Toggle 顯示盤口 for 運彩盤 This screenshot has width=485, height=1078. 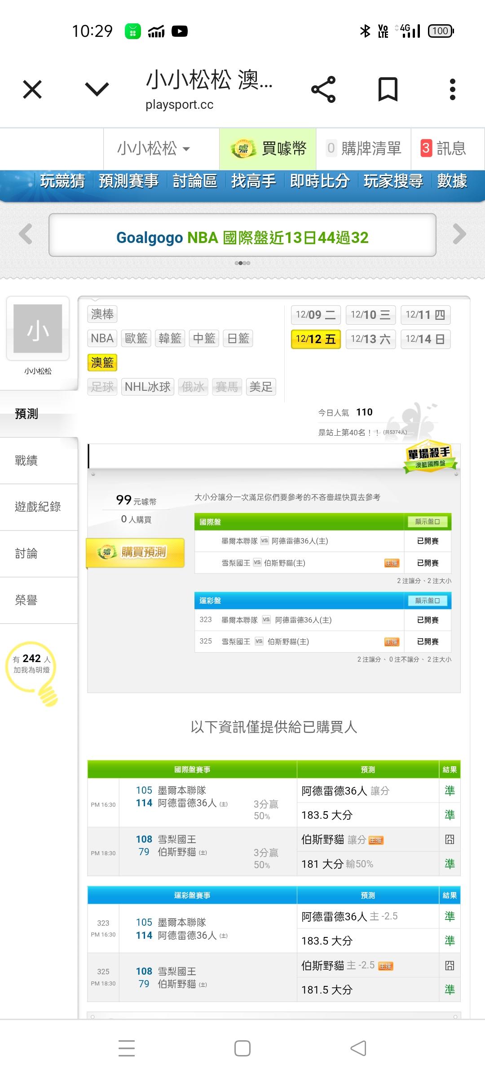(427, 601)
